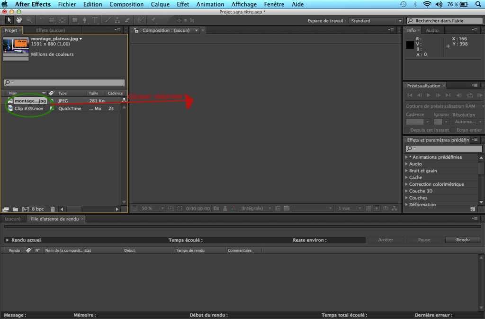Select the Eraser tool
Viewport: 485px width, 319px height.
[127, 20]
